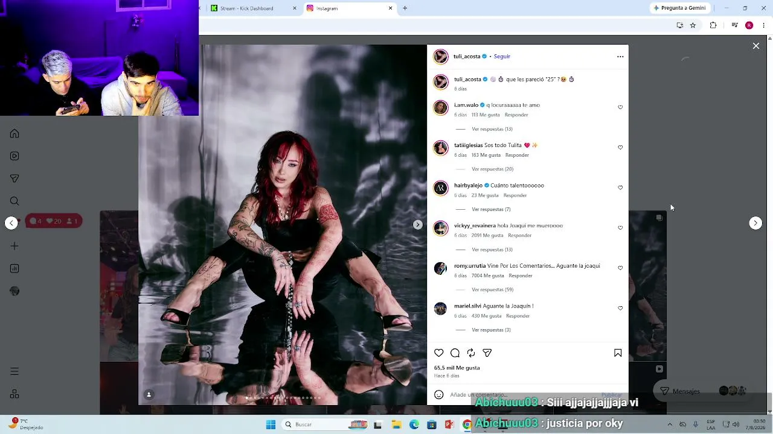Show tagged people on the photo
Screen dimensions: 773x434
(x=149, y=395)
